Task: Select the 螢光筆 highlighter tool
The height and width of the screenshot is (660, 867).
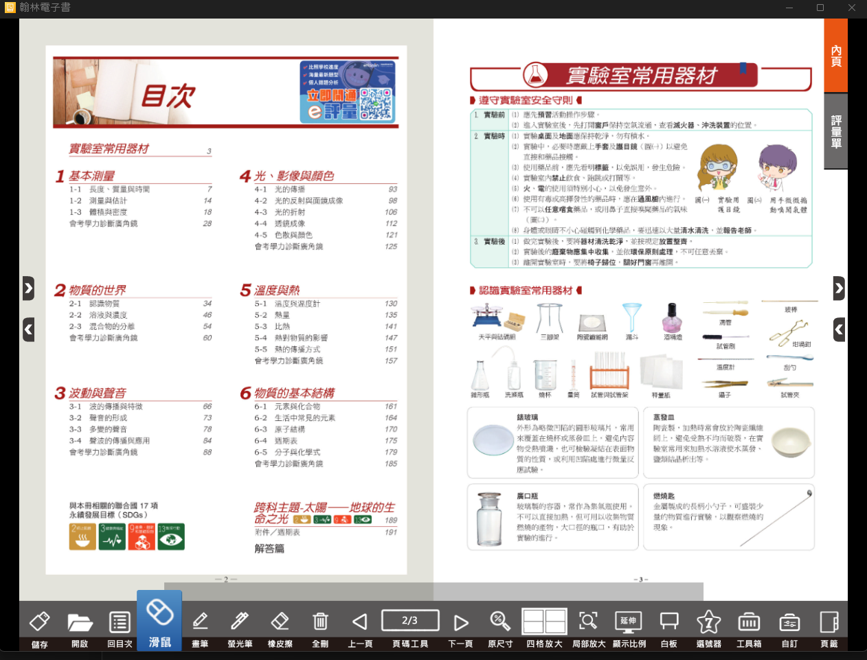Action: [x=240, y=628]
